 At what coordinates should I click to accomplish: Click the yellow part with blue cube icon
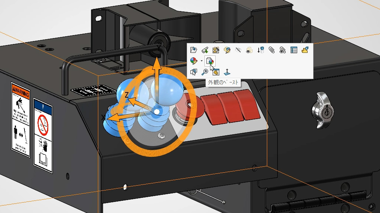305,50
